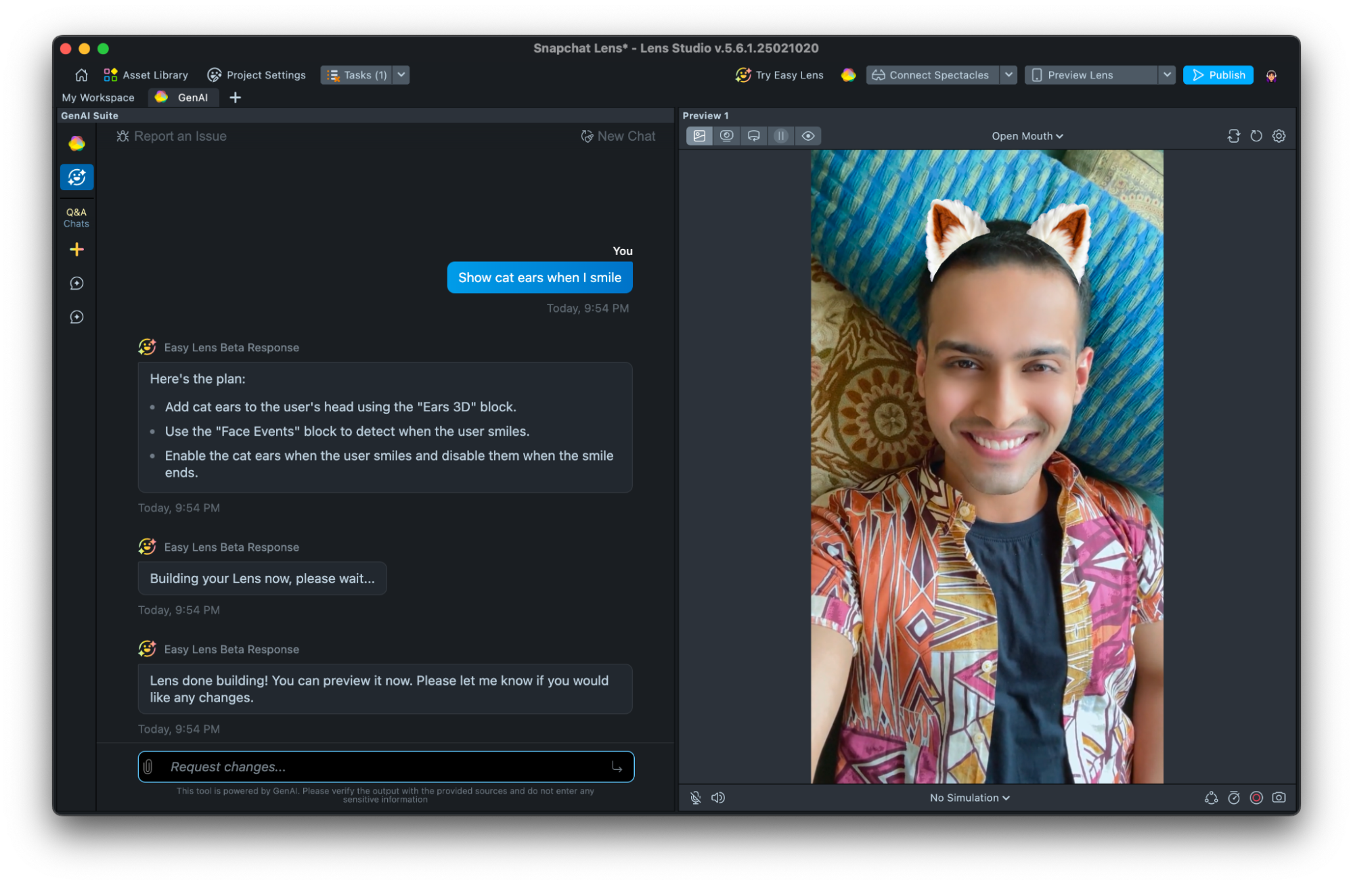This screenshot has height=885, width=1353.
Task: Open the No Simulation dropdown
Action: 969,798
